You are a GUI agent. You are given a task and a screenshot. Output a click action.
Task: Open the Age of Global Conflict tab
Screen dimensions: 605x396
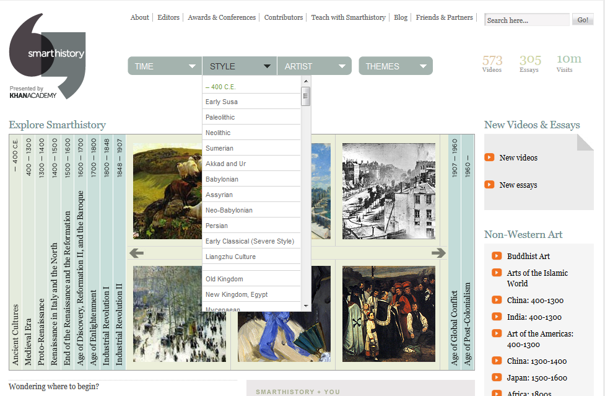click(x=455, y=252)
